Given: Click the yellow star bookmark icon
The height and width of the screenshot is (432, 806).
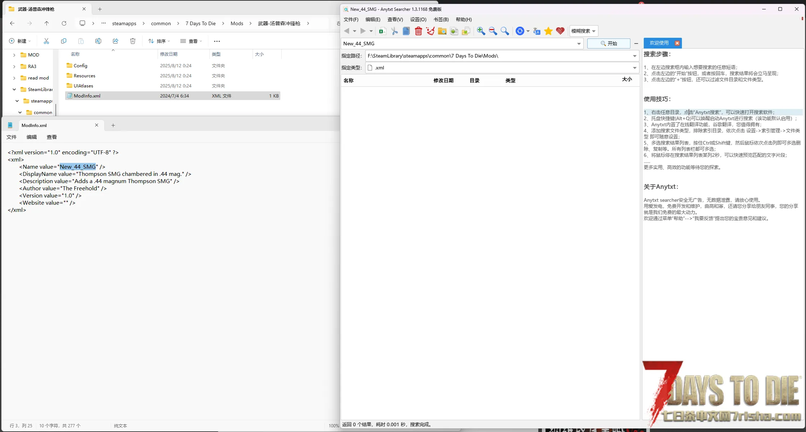Looking at the screenshot, I should [548, 31].
